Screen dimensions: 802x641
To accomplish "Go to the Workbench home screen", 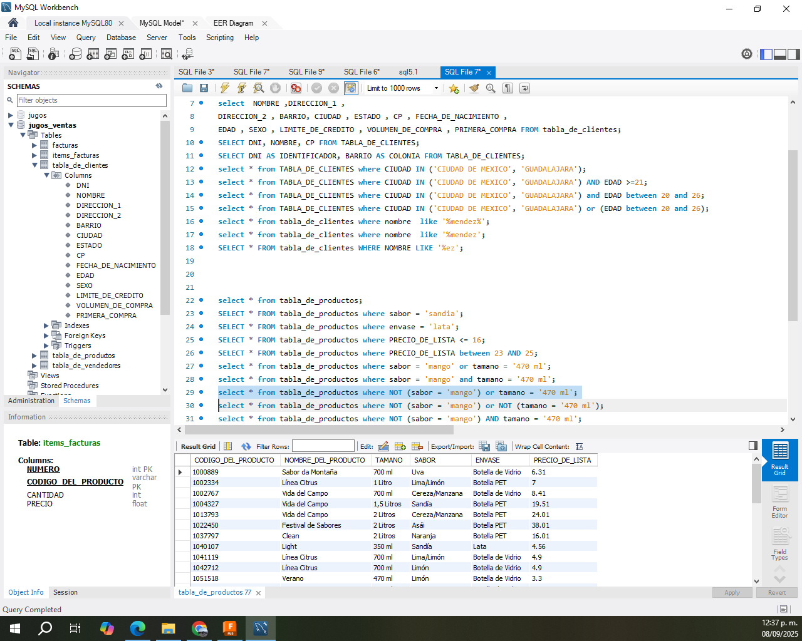I will [x=13, y=23].
